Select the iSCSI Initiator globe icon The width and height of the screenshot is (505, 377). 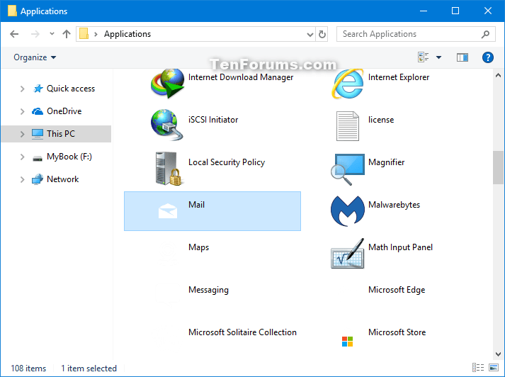pyautogui.click(x=167, y=125)
